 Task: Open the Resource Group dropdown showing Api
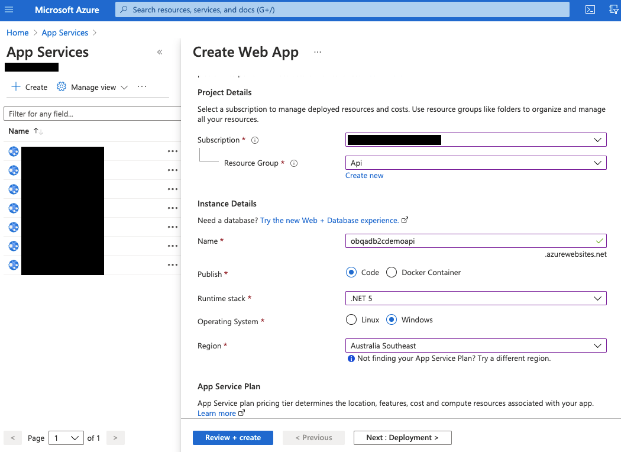click(x=476, y=163)
